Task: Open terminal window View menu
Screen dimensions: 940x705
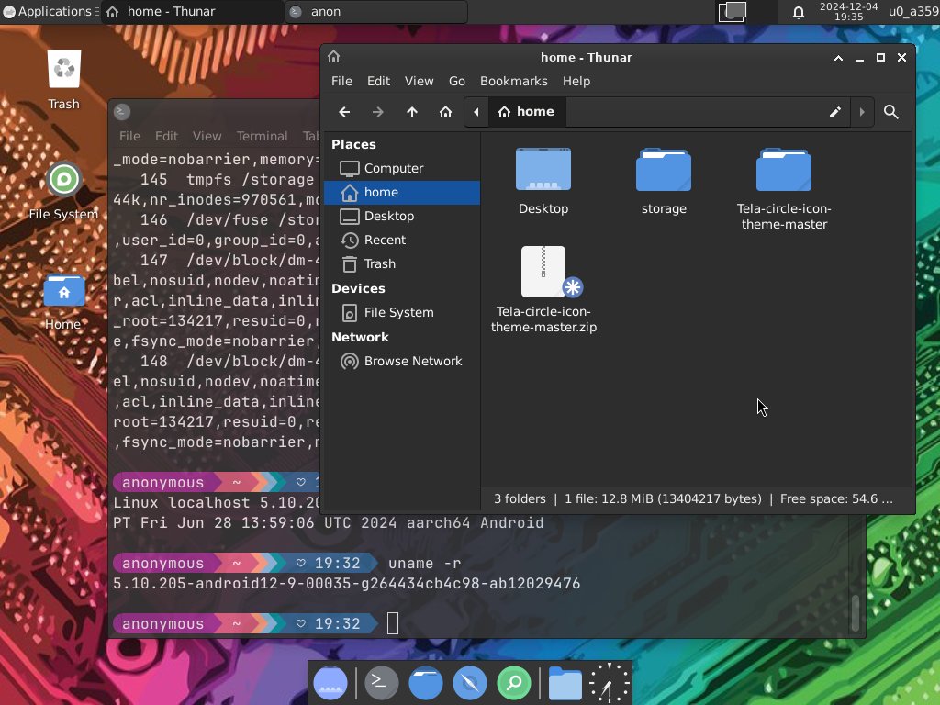Action: pyautogui.click(x=207, y=136)
